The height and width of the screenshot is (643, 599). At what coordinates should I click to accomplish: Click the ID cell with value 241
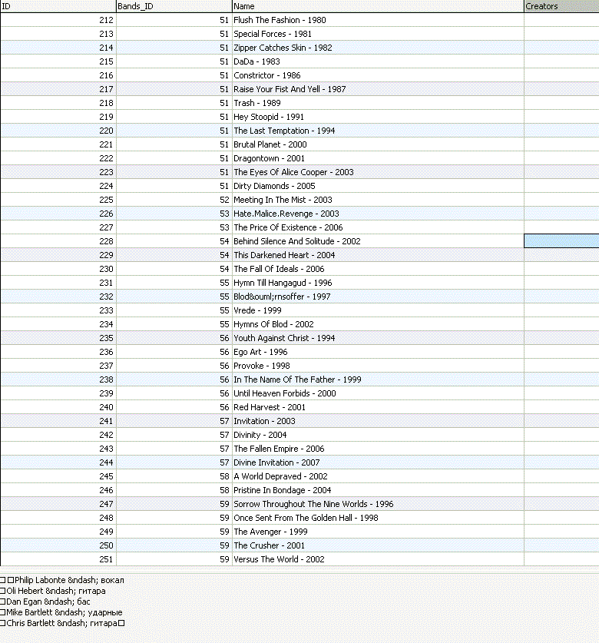pyautogui.click(x=58, y=421)
